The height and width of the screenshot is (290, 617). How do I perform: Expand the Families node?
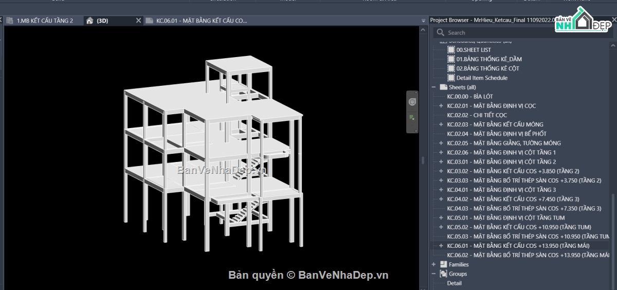click(x=434, y=264)
